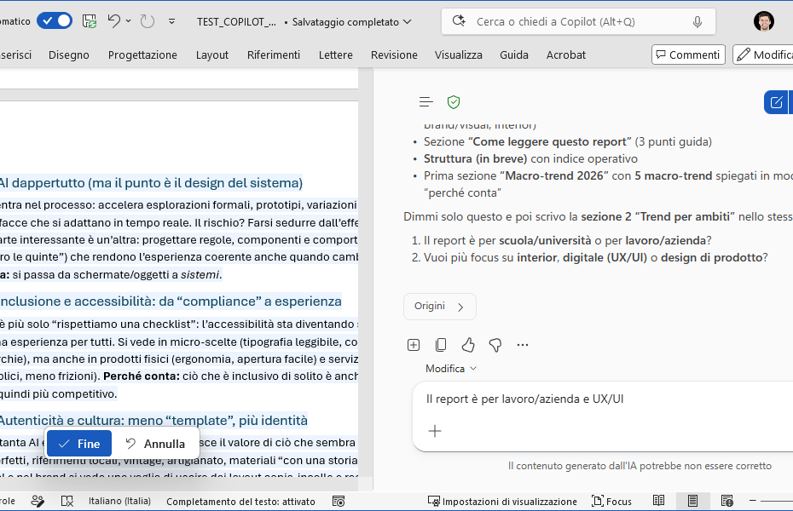793x511 pixels.
Task: Expand the Origini sources chip
Action: 439,307
